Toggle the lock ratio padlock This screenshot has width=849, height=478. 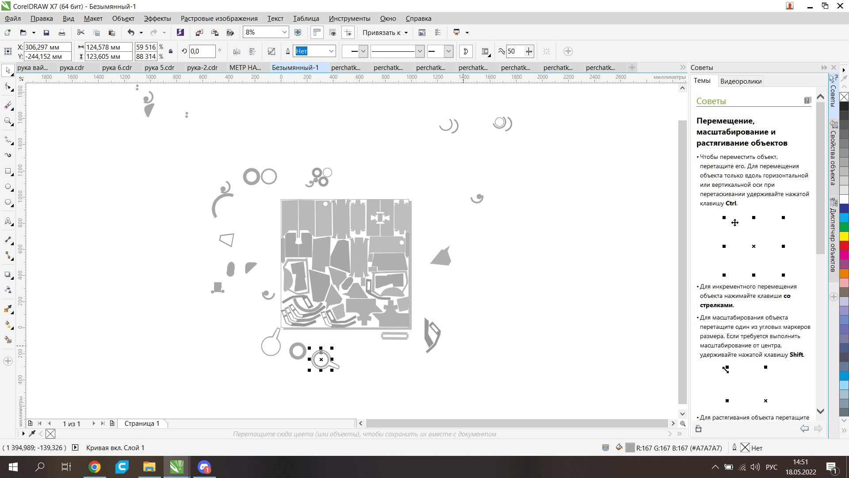171,51
